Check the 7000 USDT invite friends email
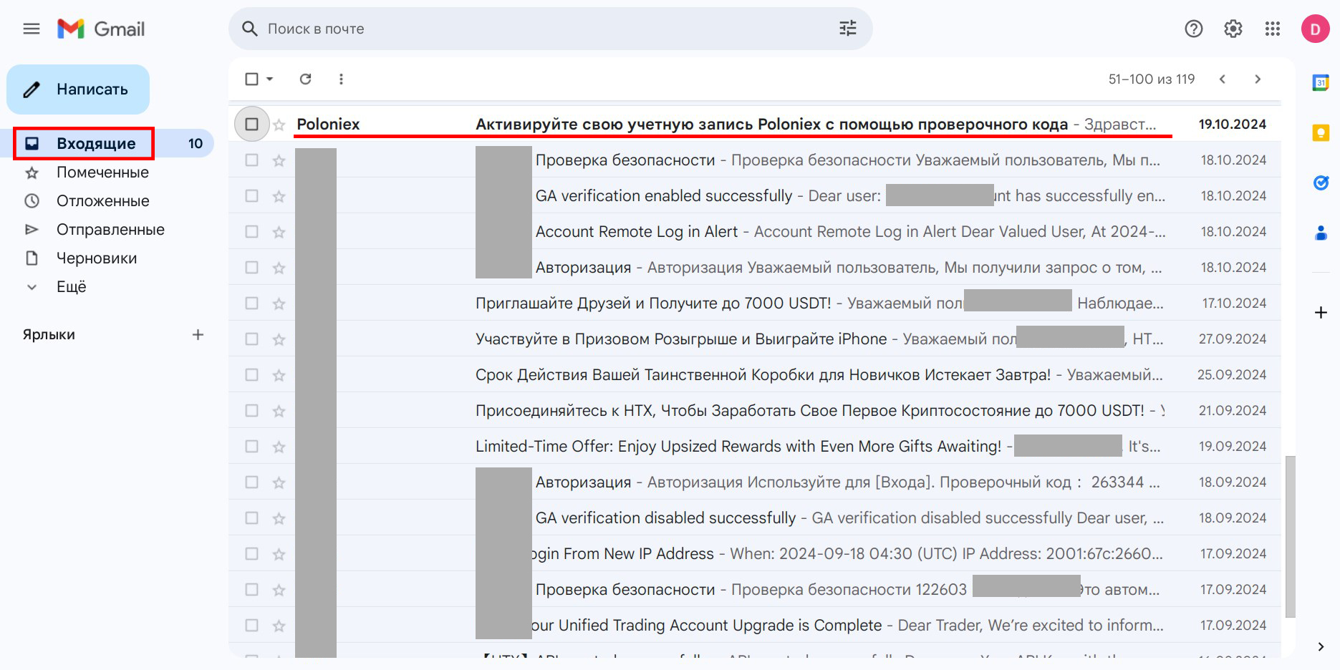Image resolution: width=1340 pixels, height=670 pixels. click(x=251, y=303)
